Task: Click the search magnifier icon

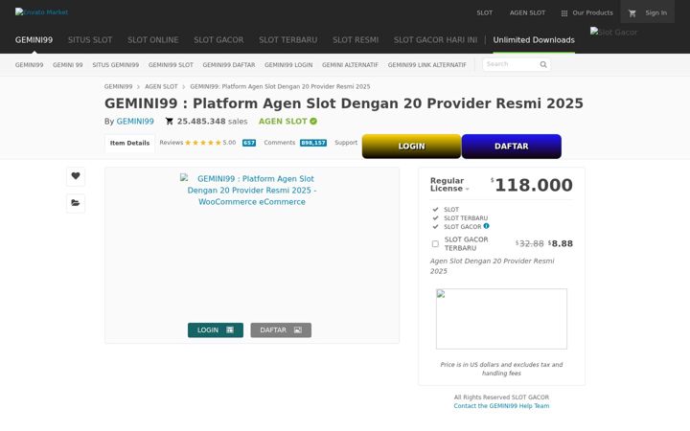Action: [543, 64]
